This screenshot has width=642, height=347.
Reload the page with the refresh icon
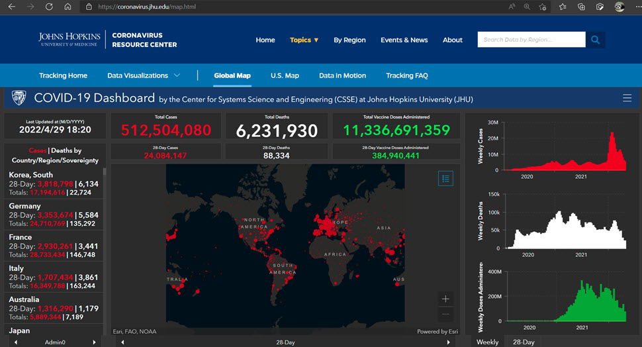49,7
